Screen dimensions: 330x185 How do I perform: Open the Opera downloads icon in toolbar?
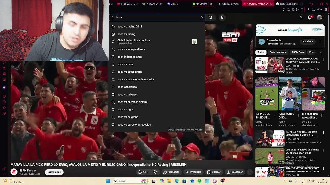313,10
